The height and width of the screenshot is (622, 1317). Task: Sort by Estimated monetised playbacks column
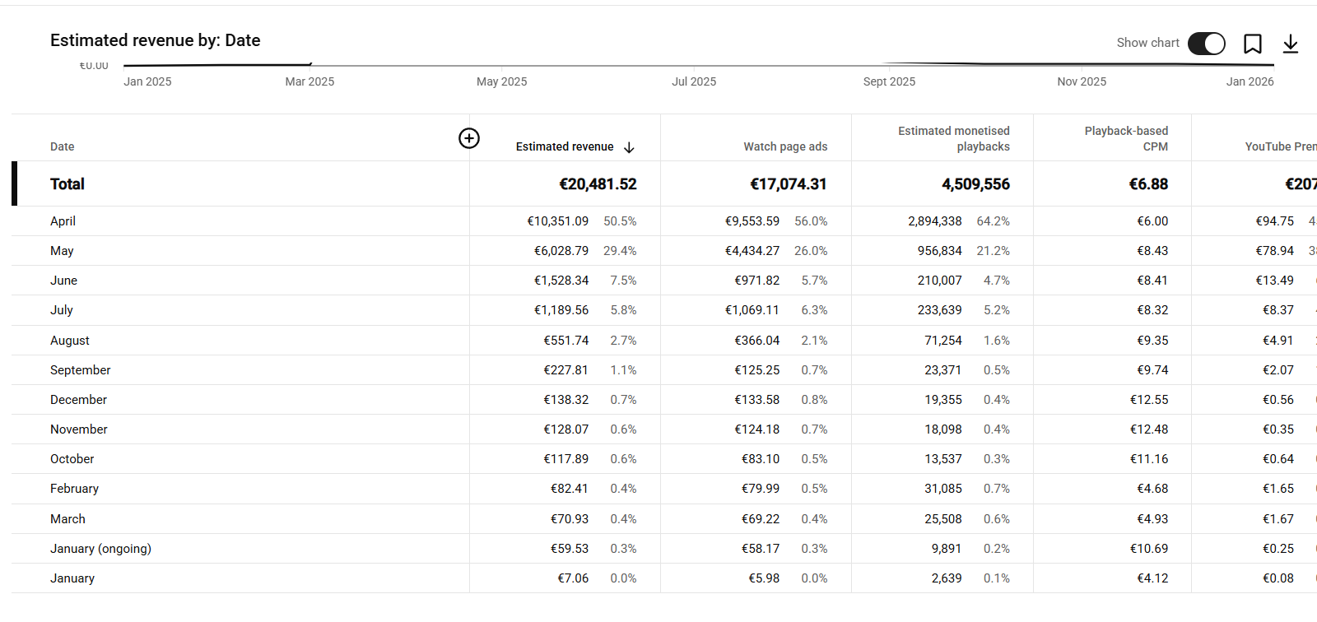(953, 138)
